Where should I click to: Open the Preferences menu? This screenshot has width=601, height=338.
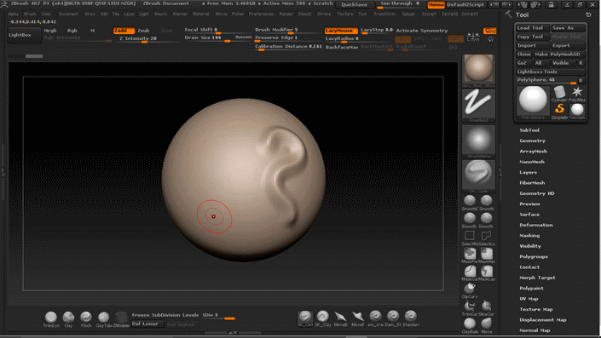point(262,14)
